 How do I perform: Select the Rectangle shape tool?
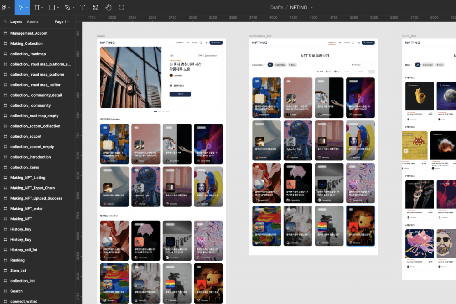pos(52,7)
